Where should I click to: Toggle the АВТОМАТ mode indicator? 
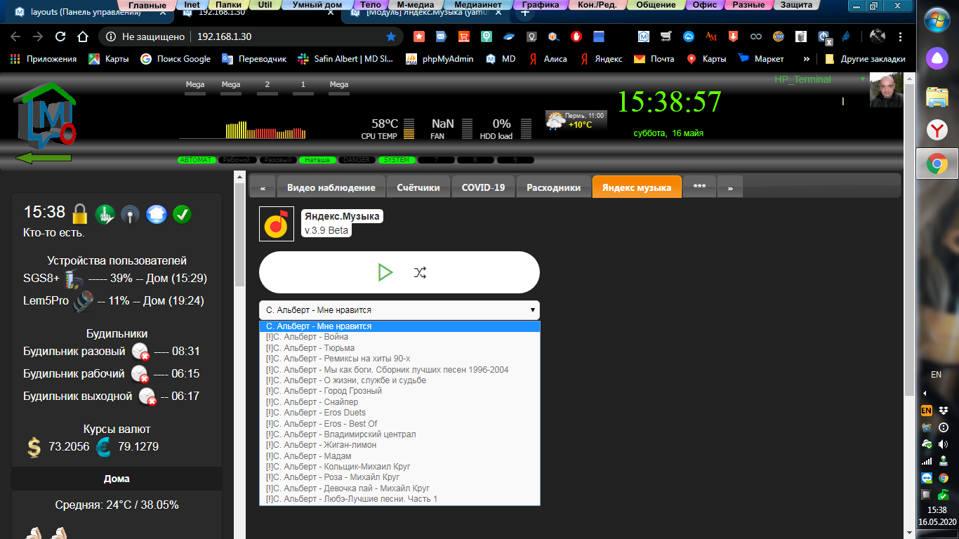195,160
